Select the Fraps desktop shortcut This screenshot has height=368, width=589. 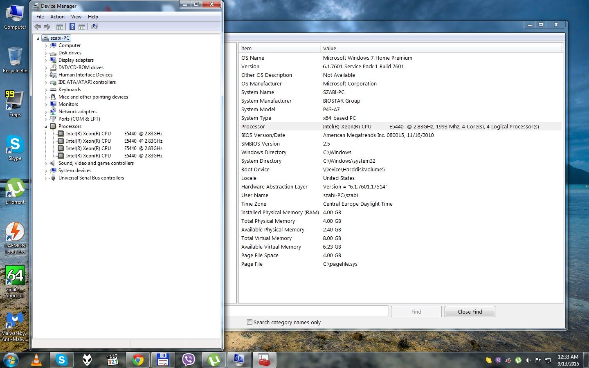tap(15, 104)
